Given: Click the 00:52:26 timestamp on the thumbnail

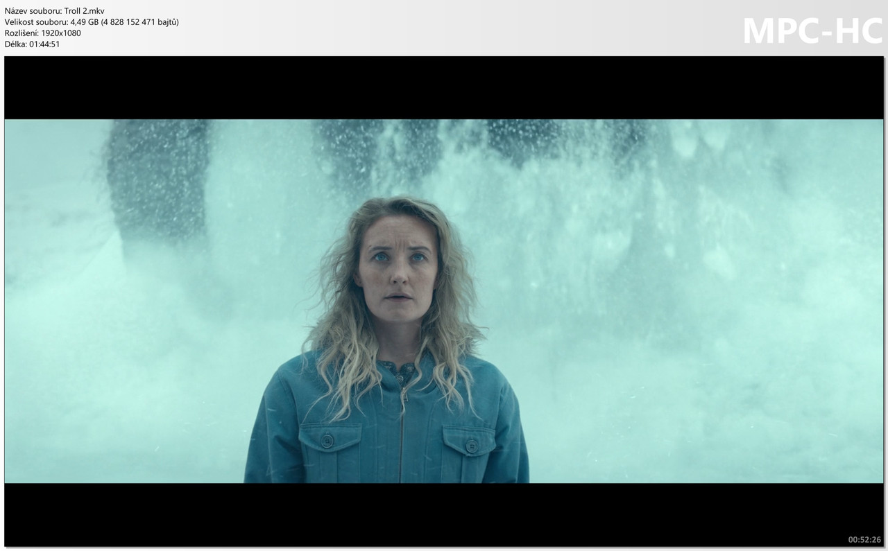Looking at the screenshot, I should click(864, 539).
